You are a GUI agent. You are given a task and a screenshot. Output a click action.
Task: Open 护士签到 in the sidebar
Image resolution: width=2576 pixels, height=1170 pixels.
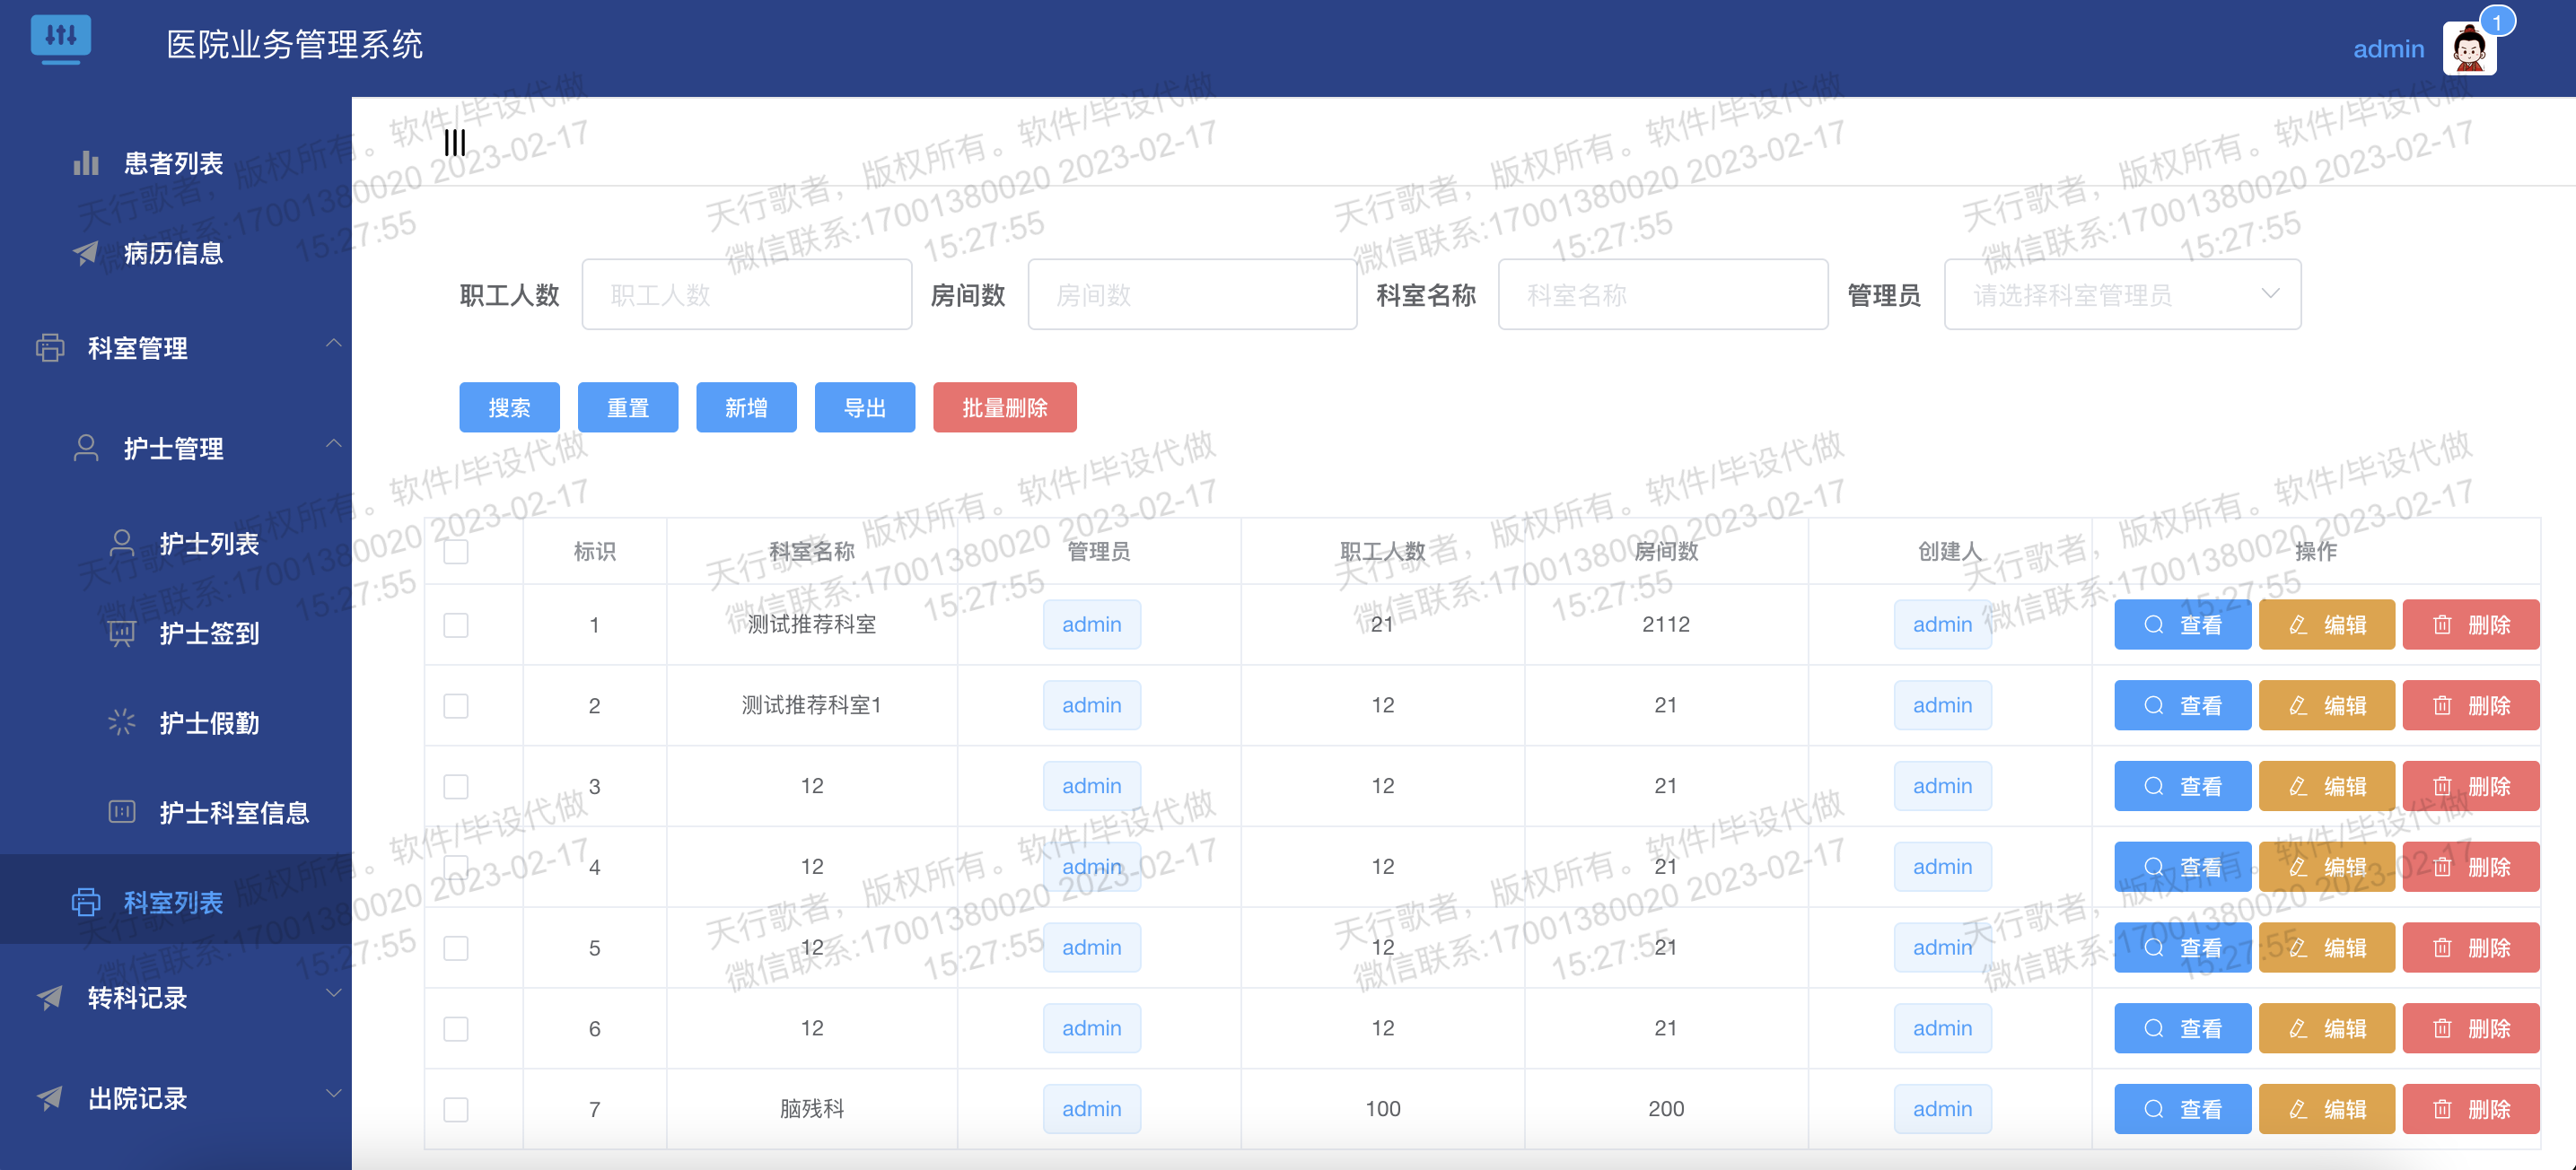[x=208, y=633]
